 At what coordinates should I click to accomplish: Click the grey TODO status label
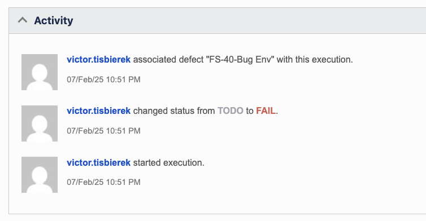click(x=231, y=111)
